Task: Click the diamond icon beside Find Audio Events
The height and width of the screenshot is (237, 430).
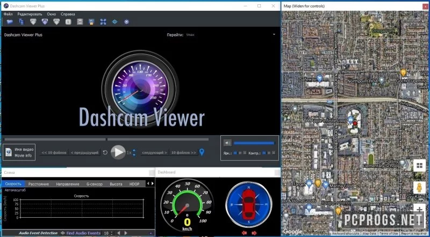Action: tap(63, 233)
